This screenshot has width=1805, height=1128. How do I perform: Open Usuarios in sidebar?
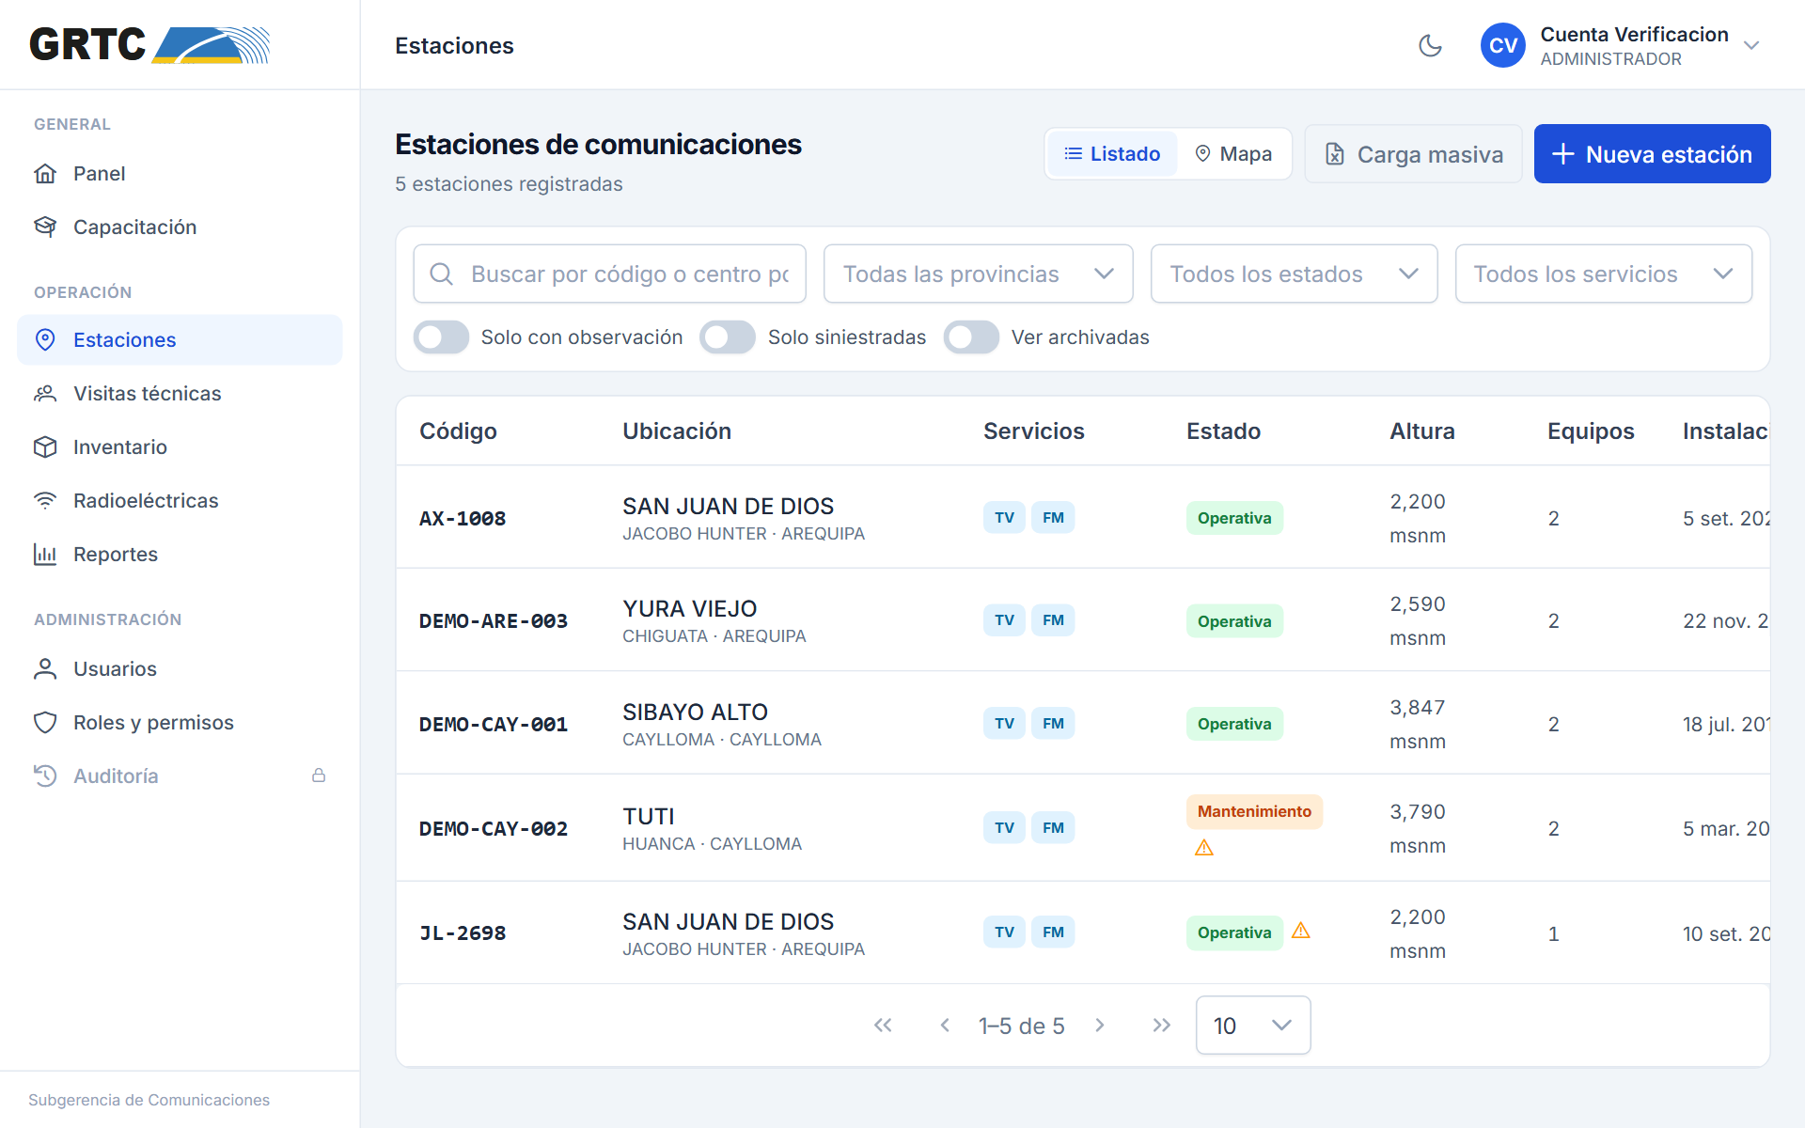[180, 669]
